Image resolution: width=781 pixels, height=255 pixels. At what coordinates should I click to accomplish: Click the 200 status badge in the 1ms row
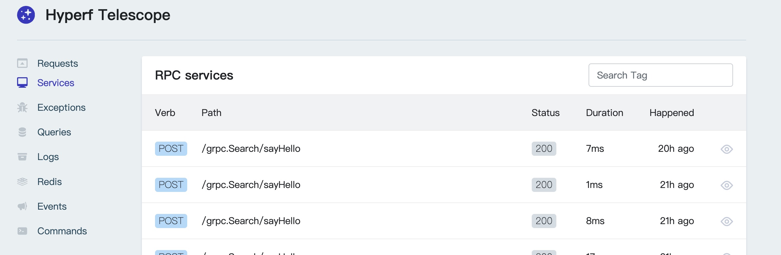coord(544,185)
